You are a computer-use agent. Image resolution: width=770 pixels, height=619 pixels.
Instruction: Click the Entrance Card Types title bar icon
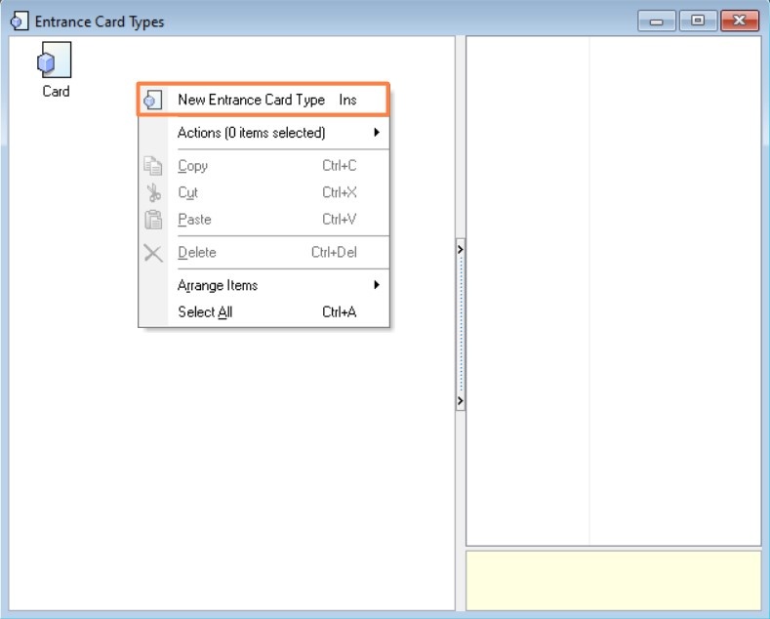[19, 21]
